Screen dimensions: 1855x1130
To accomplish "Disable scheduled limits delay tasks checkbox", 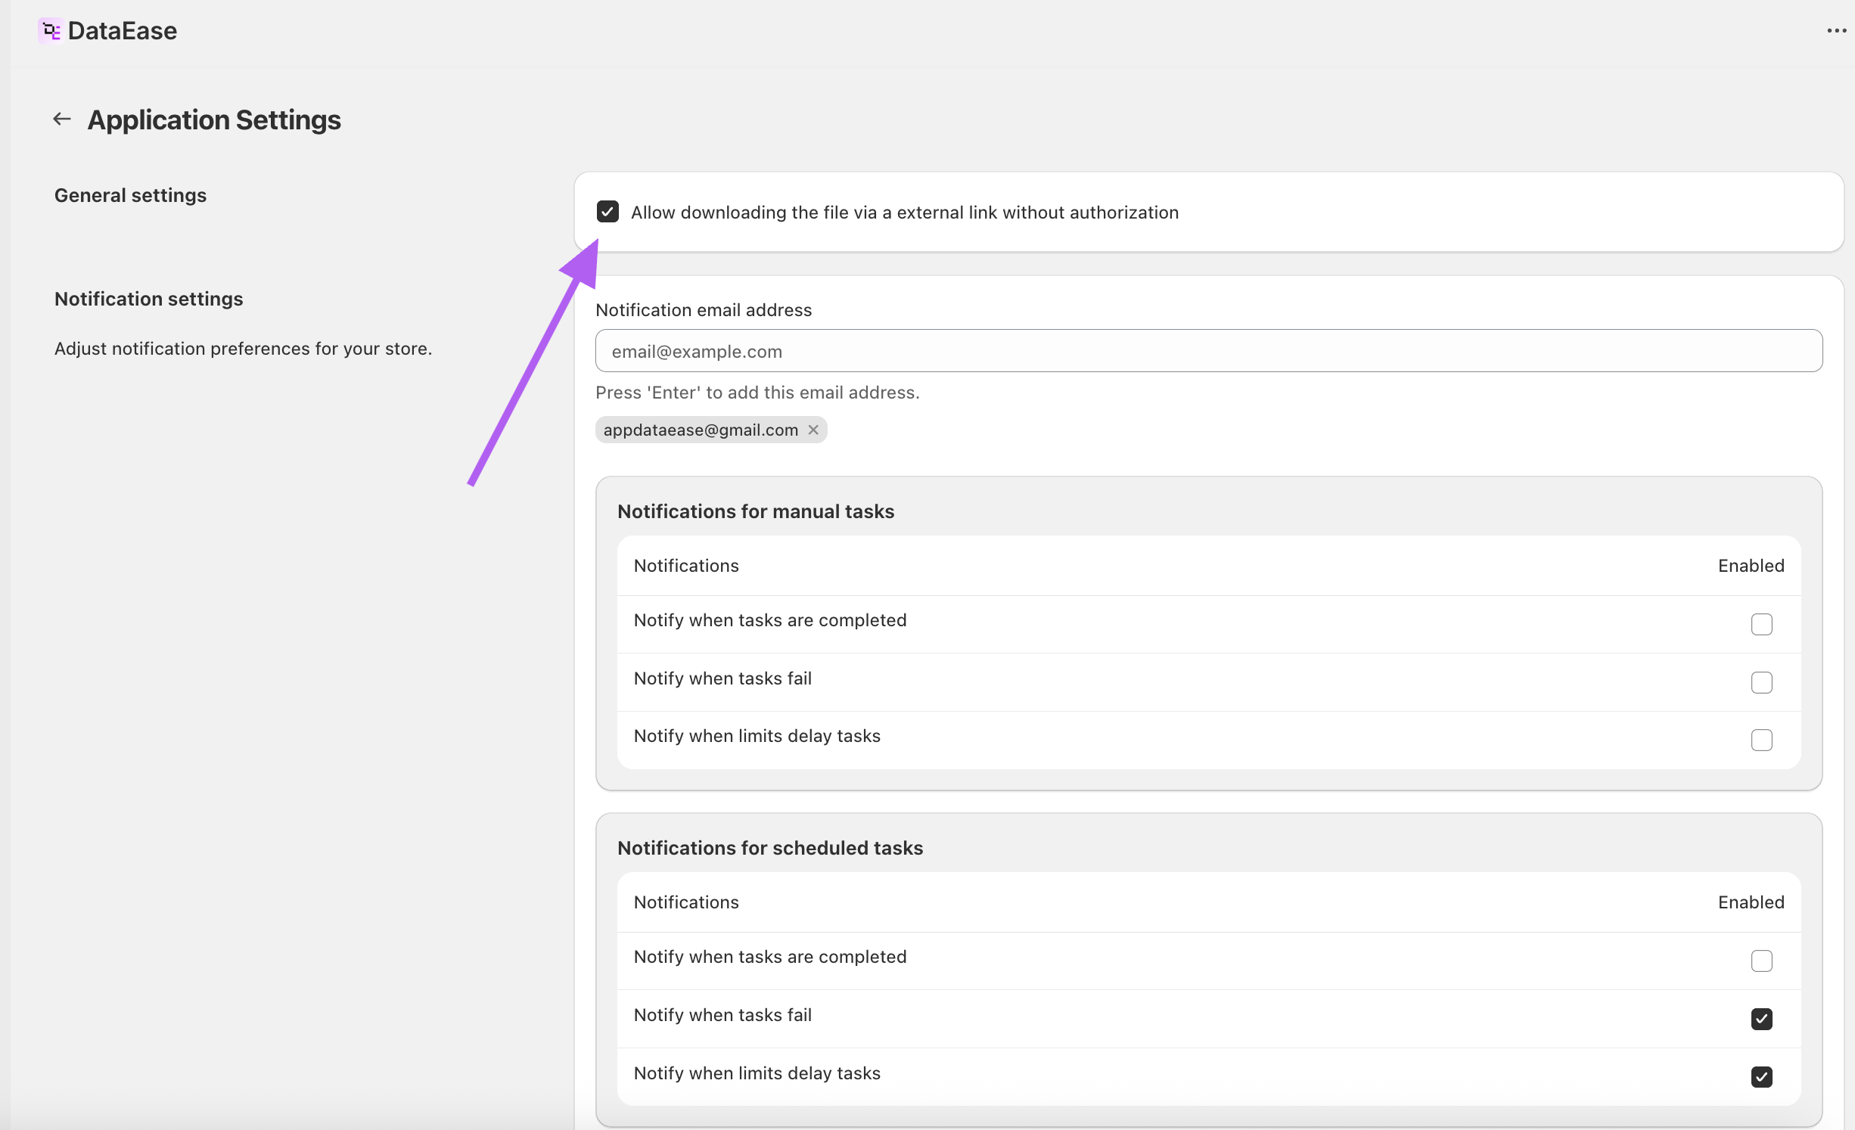I will pos(1761,1076).
